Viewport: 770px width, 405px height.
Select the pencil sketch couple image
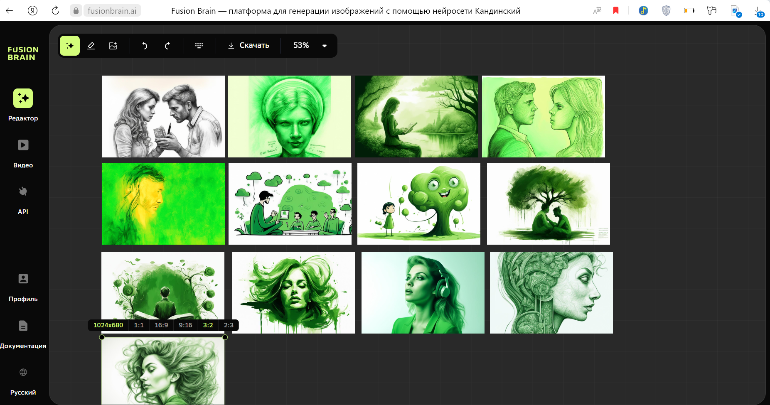tap(163, 116)
